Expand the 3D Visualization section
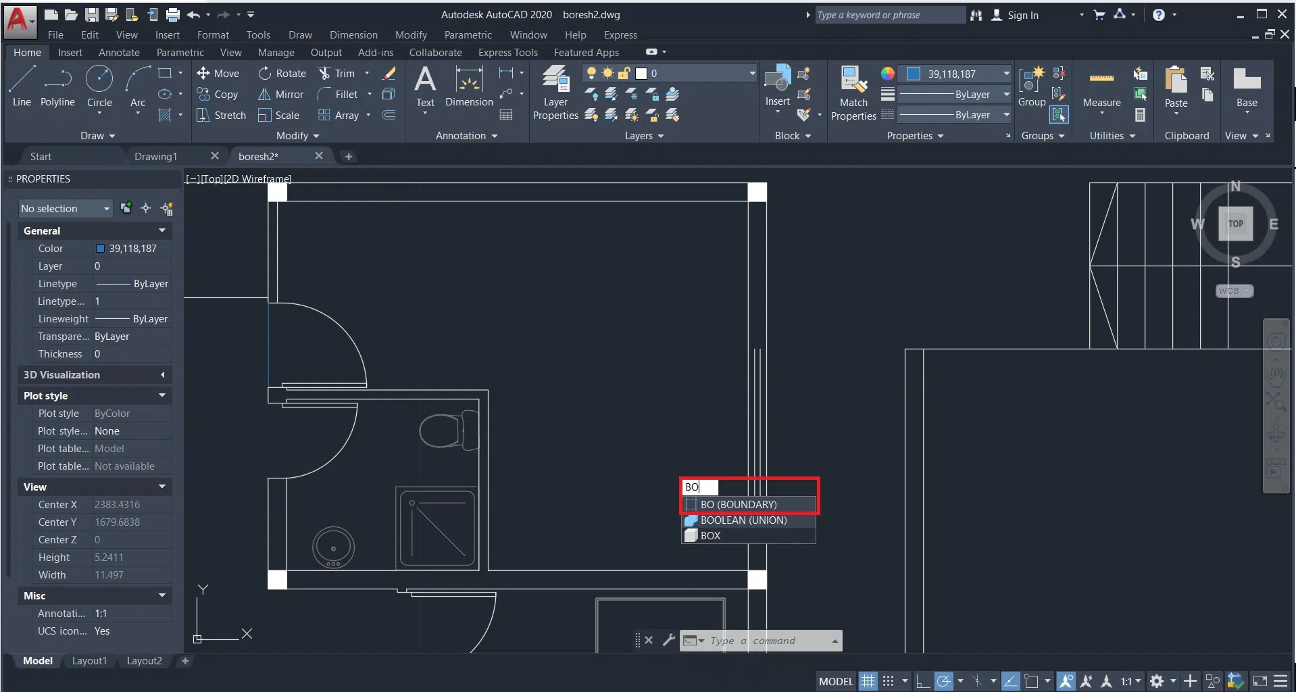Screen dimensions: 1296x692 95,374
